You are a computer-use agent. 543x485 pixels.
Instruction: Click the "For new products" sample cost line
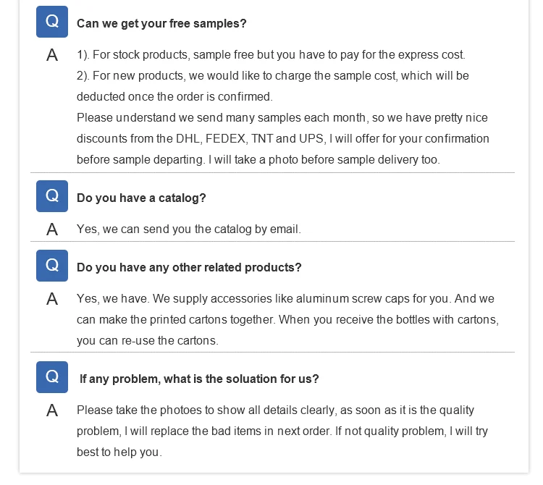(x=272, y=76)
